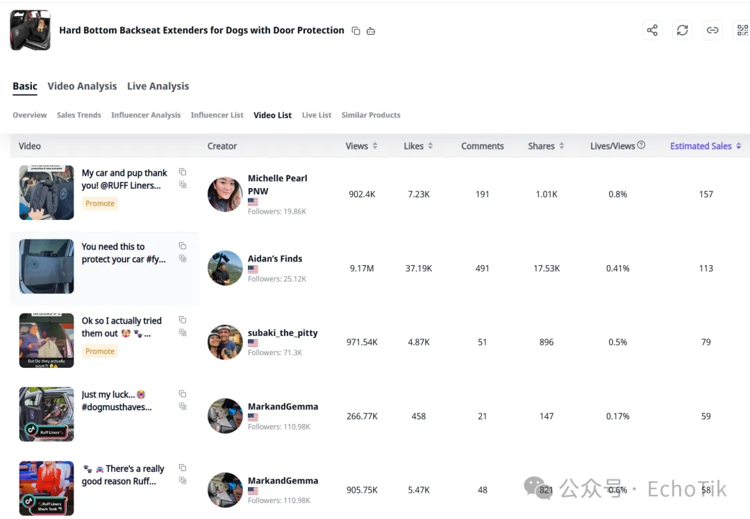
Task: Copy title of 'My car and pup' video
Action: coord(182,172)
